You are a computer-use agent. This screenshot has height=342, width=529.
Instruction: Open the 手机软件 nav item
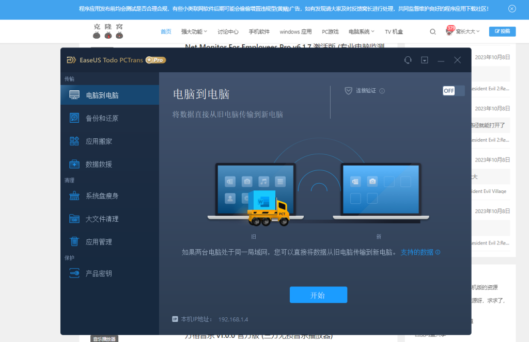[x=259, y=31]
